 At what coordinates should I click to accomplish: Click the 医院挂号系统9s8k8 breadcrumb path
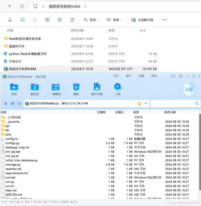(x=65, y=6)
